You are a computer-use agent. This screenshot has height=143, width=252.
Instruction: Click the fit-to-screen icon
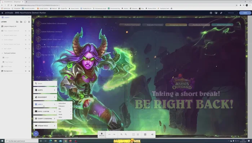click(x=133, y=134)
